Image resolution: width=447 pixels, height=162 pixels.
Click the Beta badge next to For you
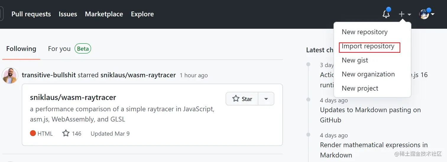click(x=83, y=49)
